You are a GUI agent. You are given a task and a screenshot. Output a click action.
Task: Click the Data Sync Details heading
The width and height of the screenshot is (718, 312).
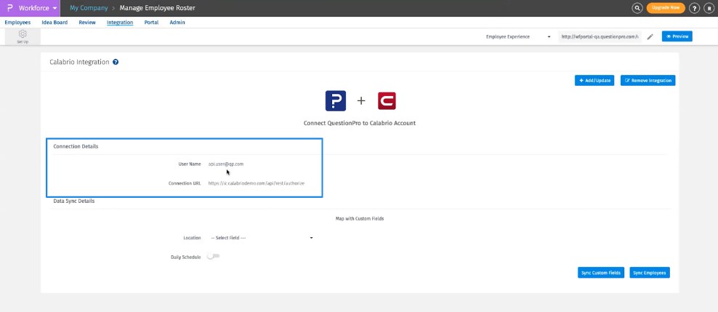click(x=73, y=201)
